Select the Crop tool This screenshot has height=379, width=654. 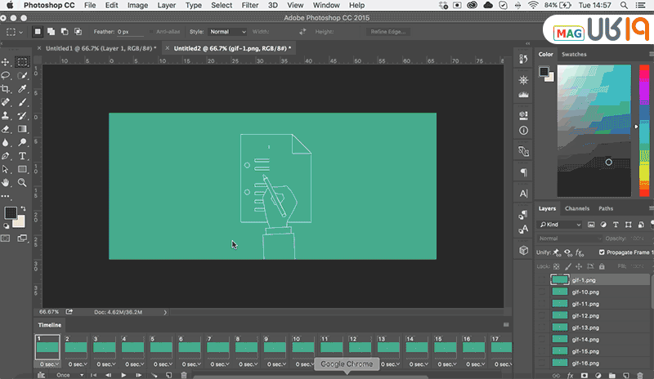pyautogui.click(x=7, y=89)
